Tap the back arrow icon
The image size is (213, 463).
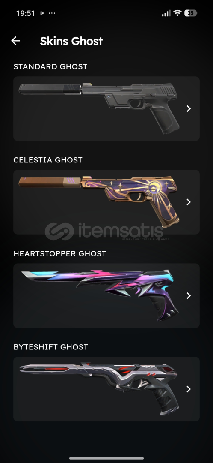(16, 41)
